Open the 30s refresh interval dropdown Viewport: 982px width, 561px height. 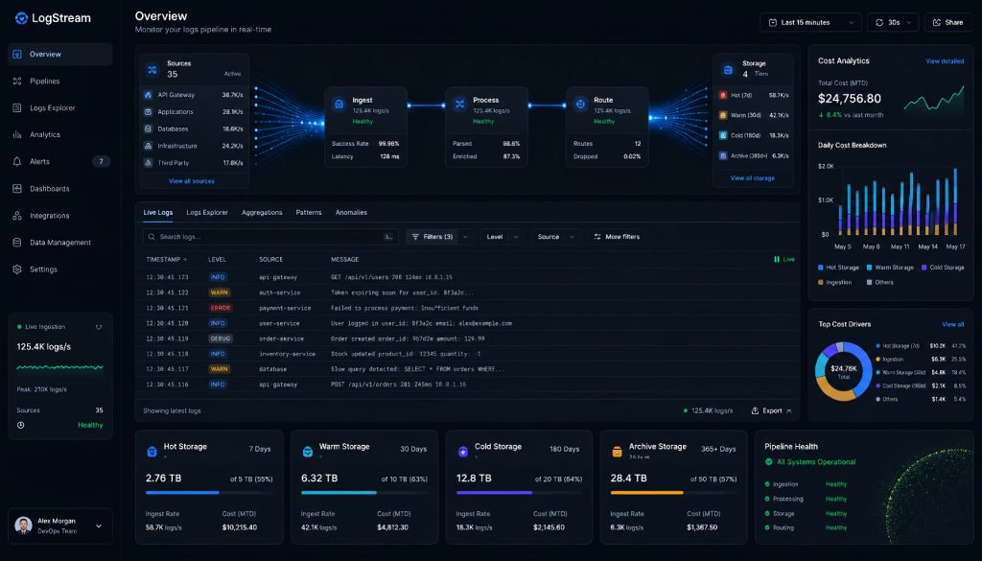click(893, 23)
